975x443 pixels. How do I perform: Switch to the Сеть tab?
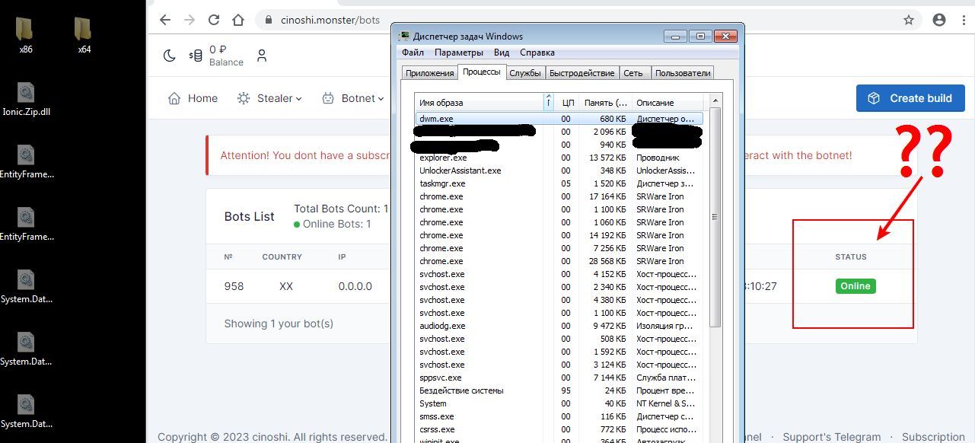click(633, 73)
